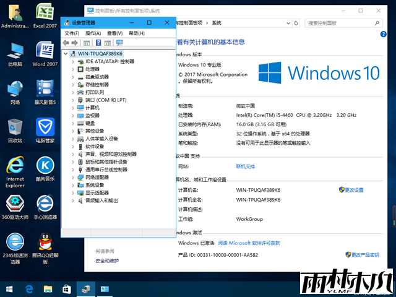This screenshot has height=297, width=396.
Task: Click the 联机支持 website link
Action: [x=245, y=166]
